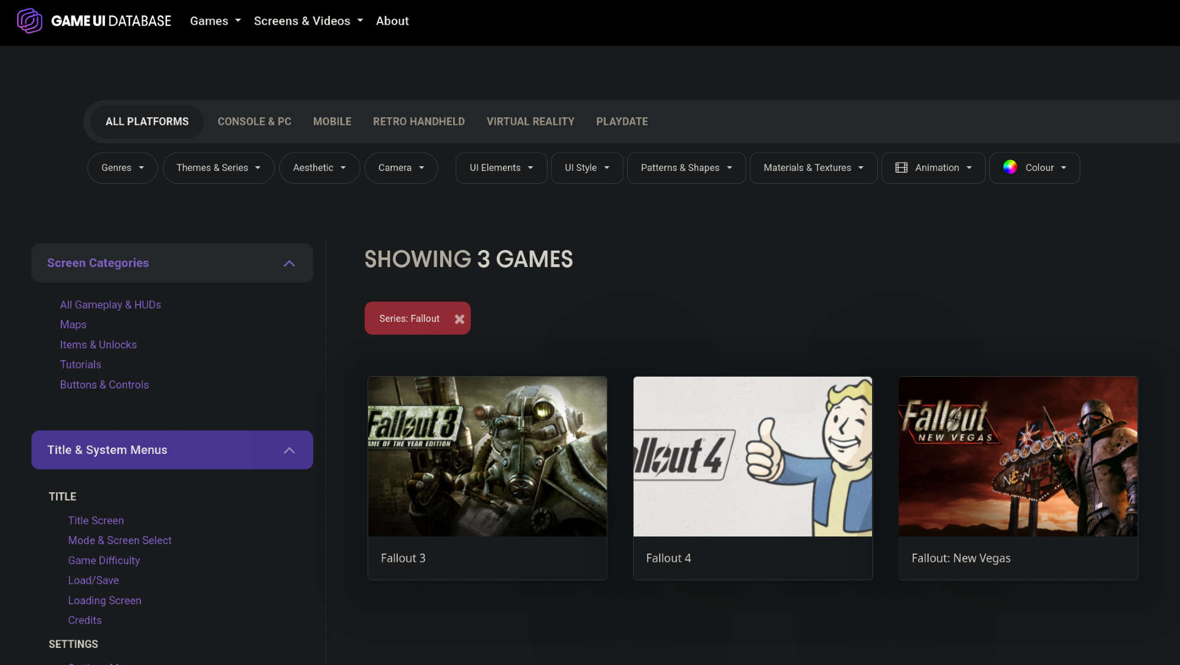Viewport: 1180px width, 665px height.
Task: Open the Themes & Series dropdown
Action: 218,168
